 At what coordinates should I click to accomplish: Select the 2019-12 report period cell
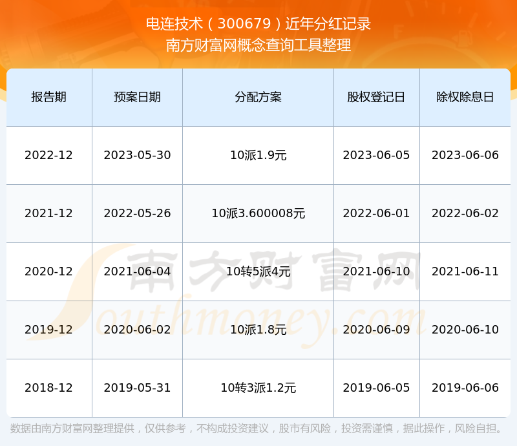[49, 329]
